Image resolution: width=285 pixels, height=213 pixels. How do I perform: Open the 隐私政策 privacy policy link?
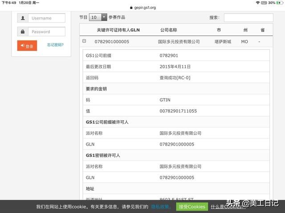pyautogui.click(x=161, y=207)
